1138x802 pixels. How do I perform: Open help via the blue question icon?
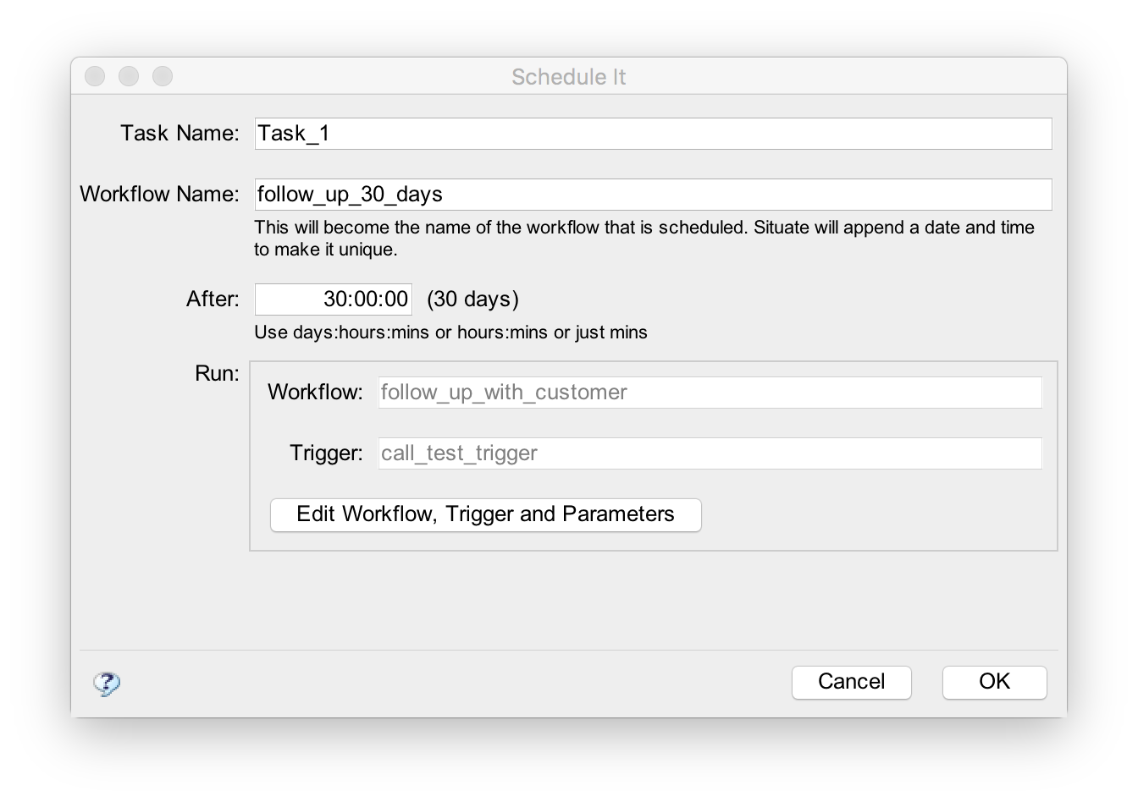coord(104,683)
